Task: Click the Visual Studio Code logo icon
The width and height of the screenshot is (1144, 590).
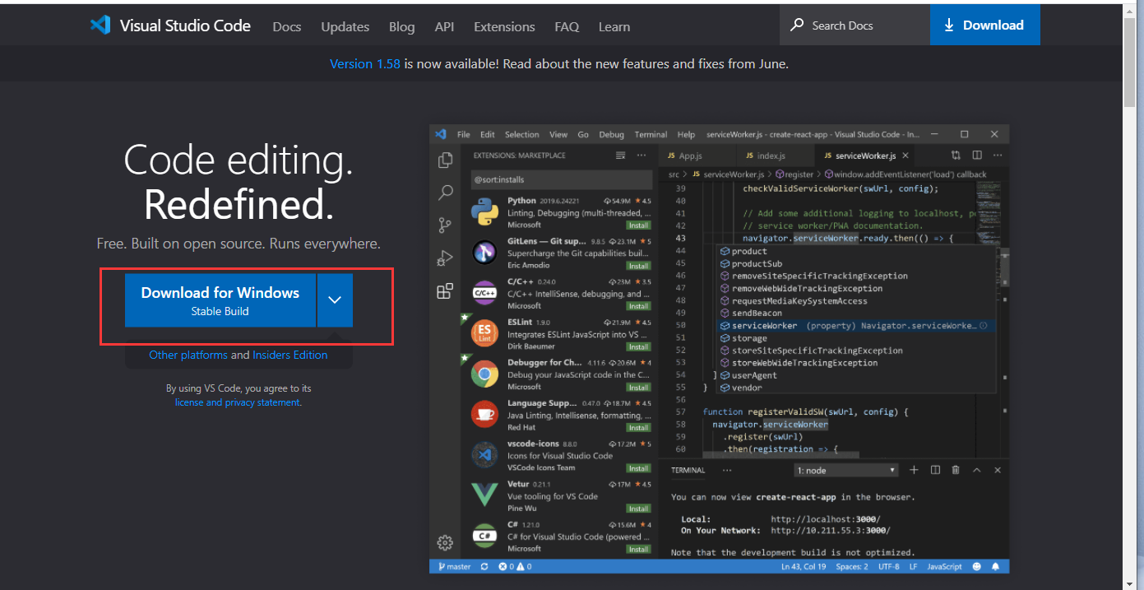Action: click(100, 25)
